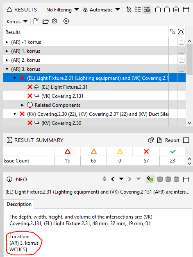Switch to the Description tab
The height and width of the screenshot is (257, 193).
click(19, 204)
